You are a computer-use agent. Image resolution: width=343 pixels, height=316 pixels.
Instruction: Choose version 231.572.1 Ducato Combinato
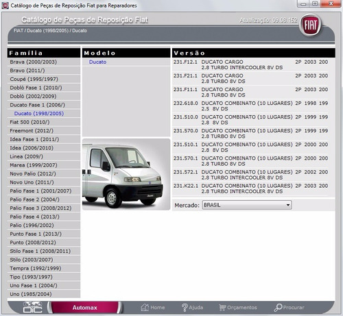[x=250, y=175]
